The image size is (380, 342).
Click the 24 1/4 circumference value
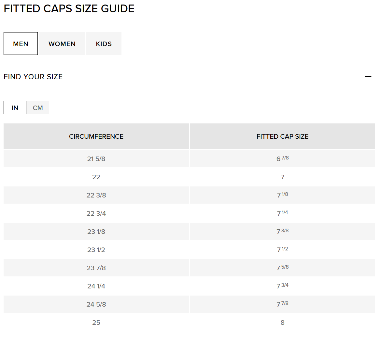pyautogui.click(x=96, y=286)
